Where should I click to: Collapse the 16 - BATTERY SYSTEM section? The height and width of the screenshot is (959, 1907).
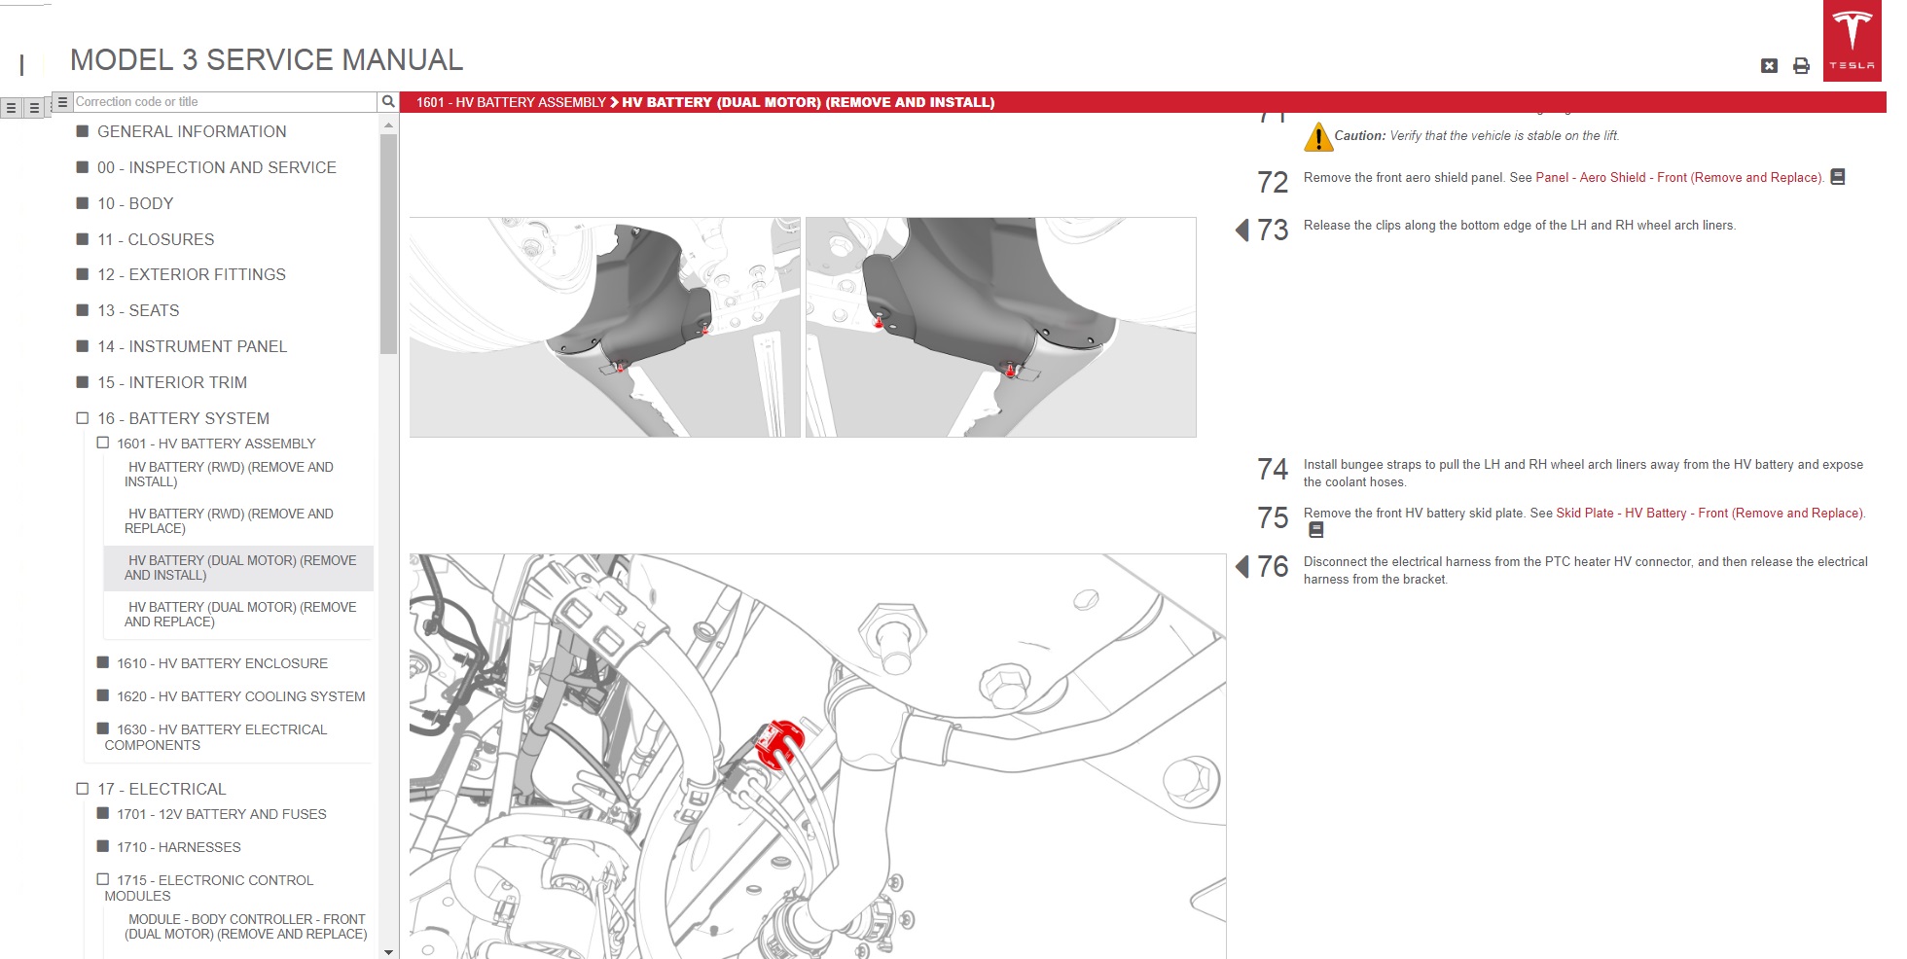pos(83,418)
